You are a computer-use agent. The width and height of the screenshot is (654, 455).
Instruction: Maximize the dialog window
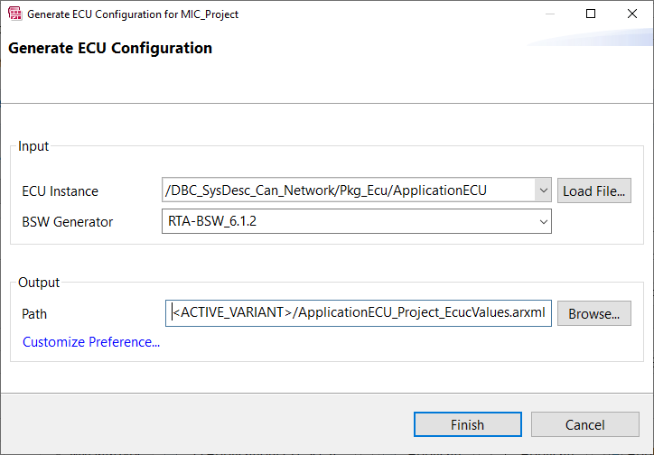[591, 14]
